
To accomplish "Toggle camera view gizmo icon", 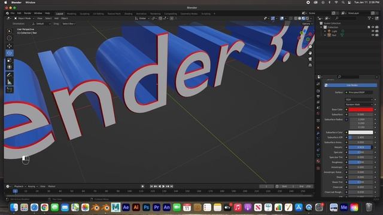I will pyautogui.click(x=310, y=59).
